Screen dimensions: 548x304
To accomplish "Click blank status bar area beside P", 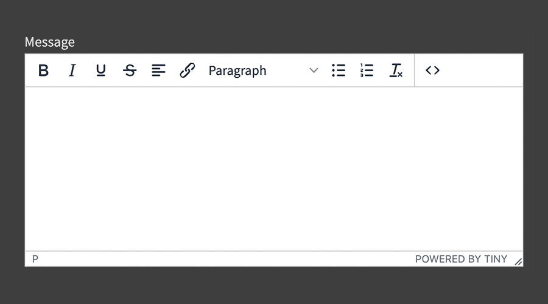I will click(x=213, y=259).
